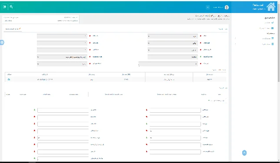The height and width of the screenshot is (163, 280).
Task: Click the round scroll-to-top button
Action: 244,153
